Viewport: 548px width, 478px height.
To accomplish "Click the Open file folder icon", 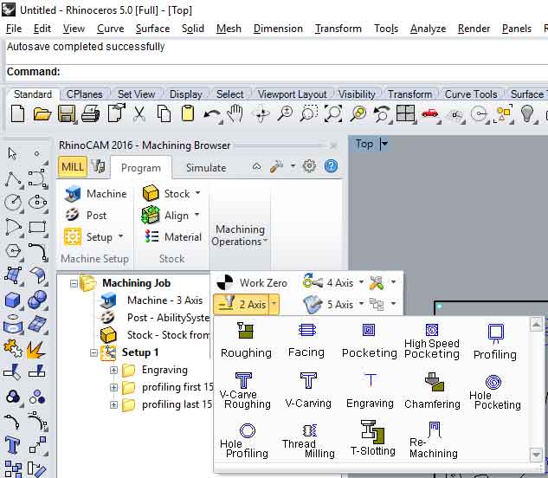I will [42, 114].
